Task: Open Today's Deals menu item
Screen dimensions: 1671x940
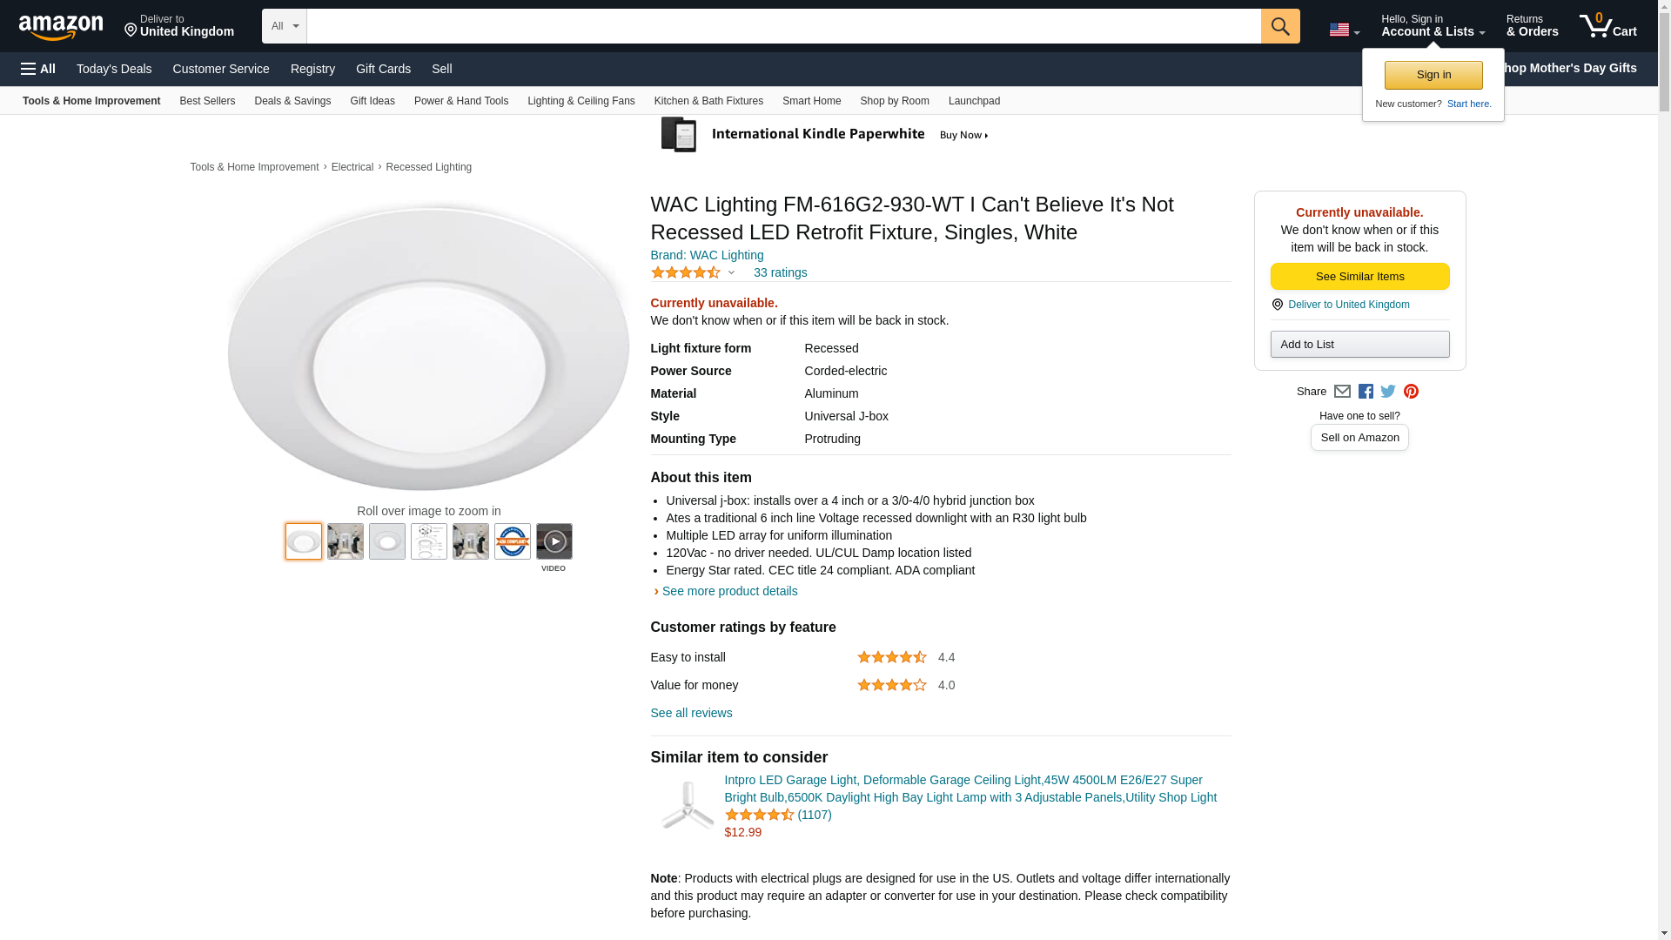Action: pos(114,69)
